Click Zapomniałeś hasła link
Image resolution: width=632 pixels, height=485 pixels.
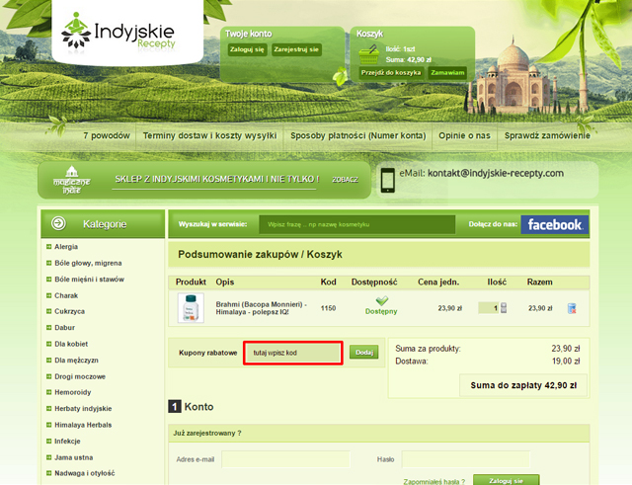pyautogui.click(x=434, y=481)
